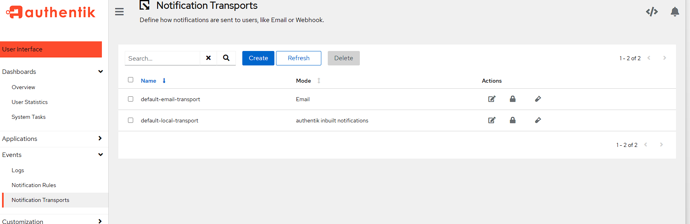Click edit icon for default-local-transport
Screen dimensions: 690x224
tap(491, 120)
